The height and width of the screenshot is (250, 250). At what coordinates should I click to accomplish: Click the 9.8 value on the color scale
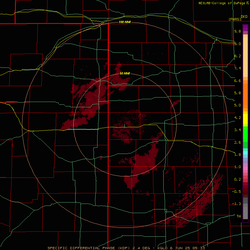237,31
